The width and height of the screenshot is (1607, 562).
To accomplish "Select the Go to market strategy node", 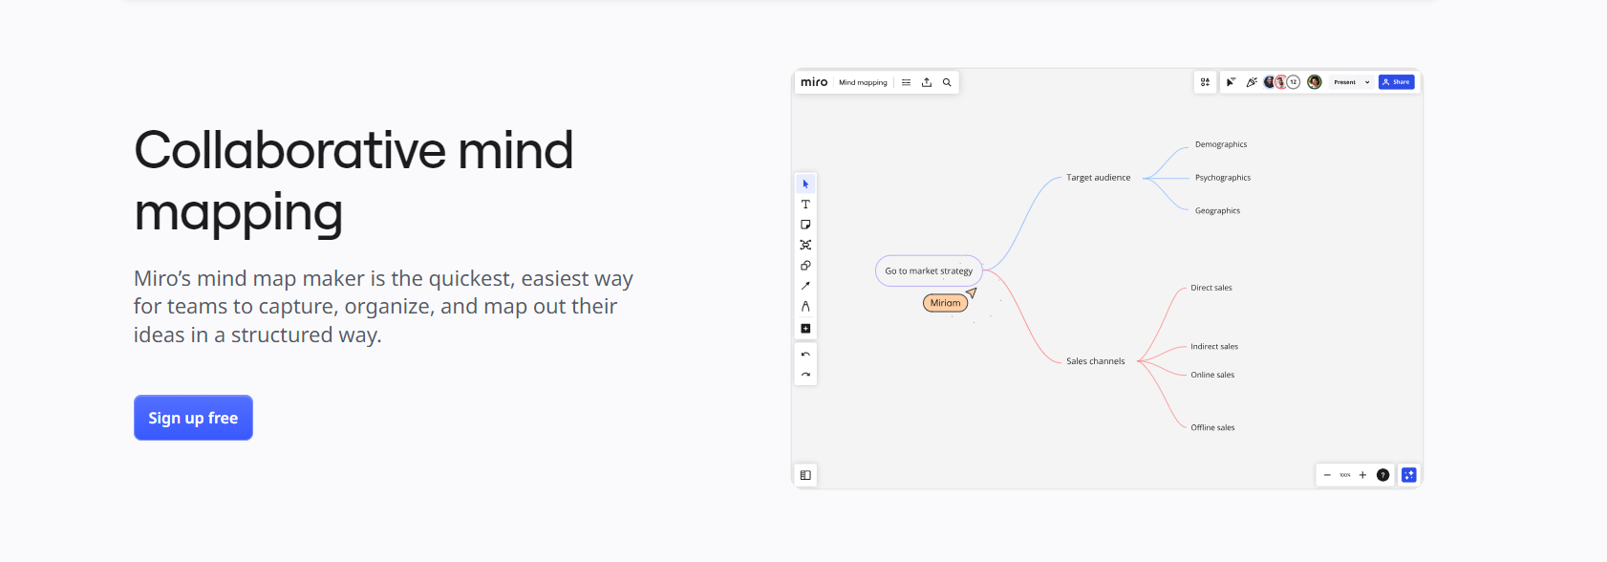I will (x=929, y=270).
